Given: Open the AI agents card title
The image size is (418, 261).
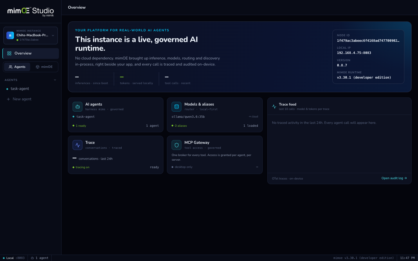Looking at the screenshot, I should [x=94, y=104].
